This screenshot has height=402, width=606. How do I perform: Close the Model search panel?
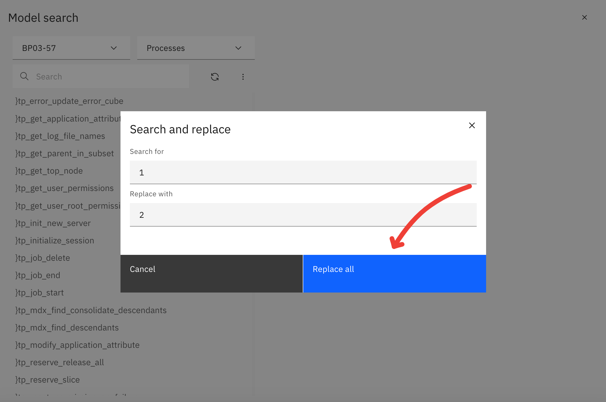(584, 18)
